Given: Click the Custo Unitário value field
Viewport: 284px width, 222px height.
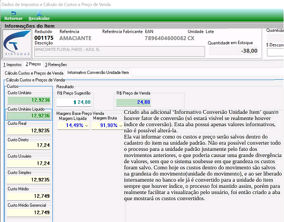Looking at the screenshot, I should 28,100.
